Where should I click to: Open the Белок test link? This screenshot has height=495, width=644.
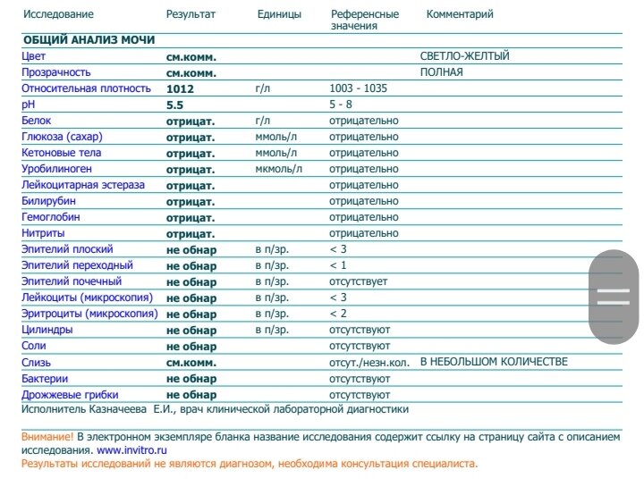coord(36,121)
